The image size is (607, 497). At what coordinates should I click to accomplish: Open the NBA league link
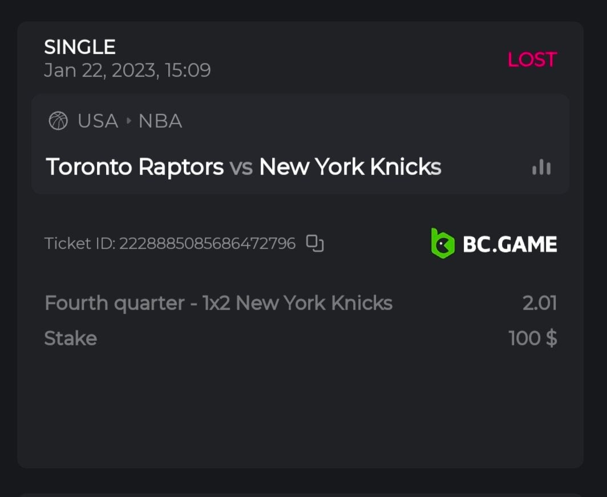[160, 121]
